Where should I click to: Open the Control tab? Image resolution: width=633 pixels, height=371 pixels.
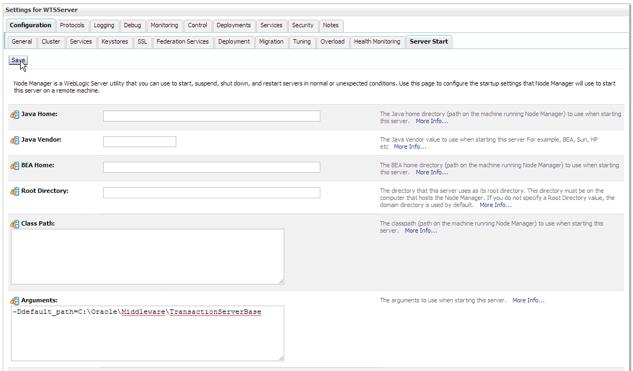[x=198, y=26]
